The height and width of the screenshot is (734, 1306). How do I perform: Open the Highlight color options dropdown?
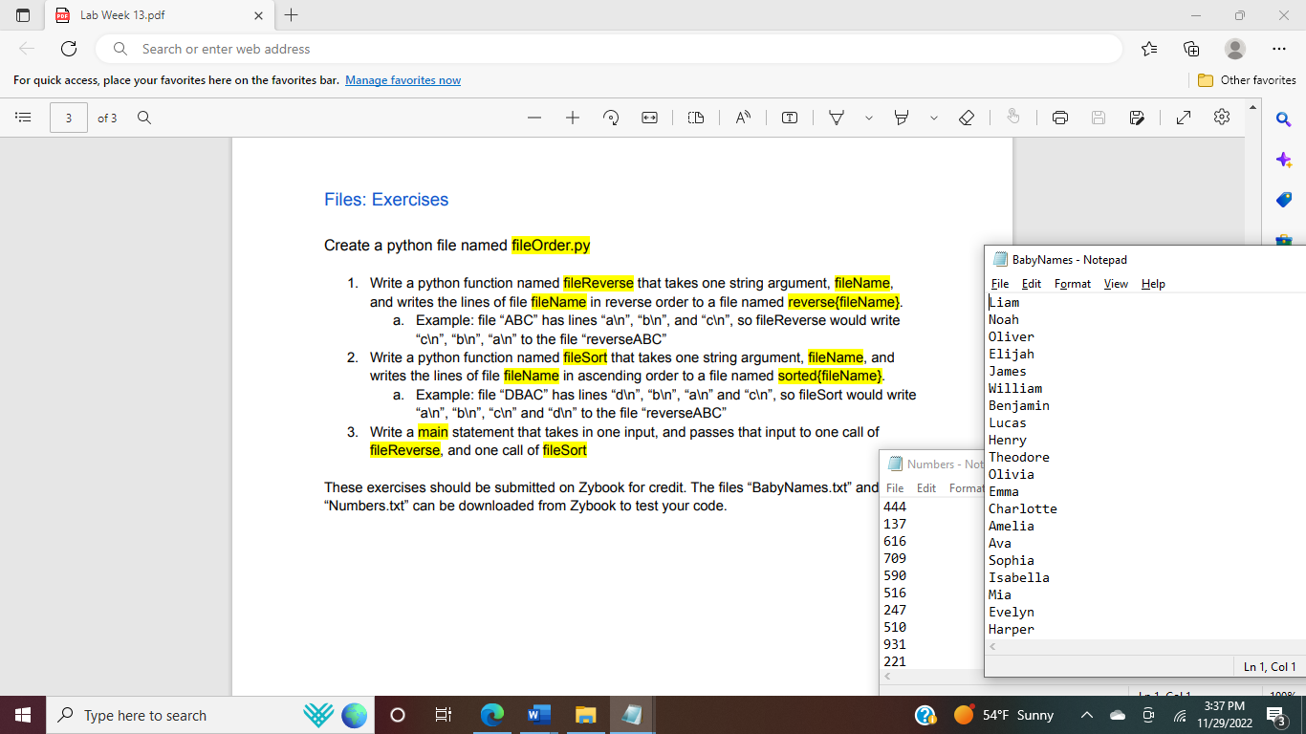pyautogui.click(x=934, y=117)
